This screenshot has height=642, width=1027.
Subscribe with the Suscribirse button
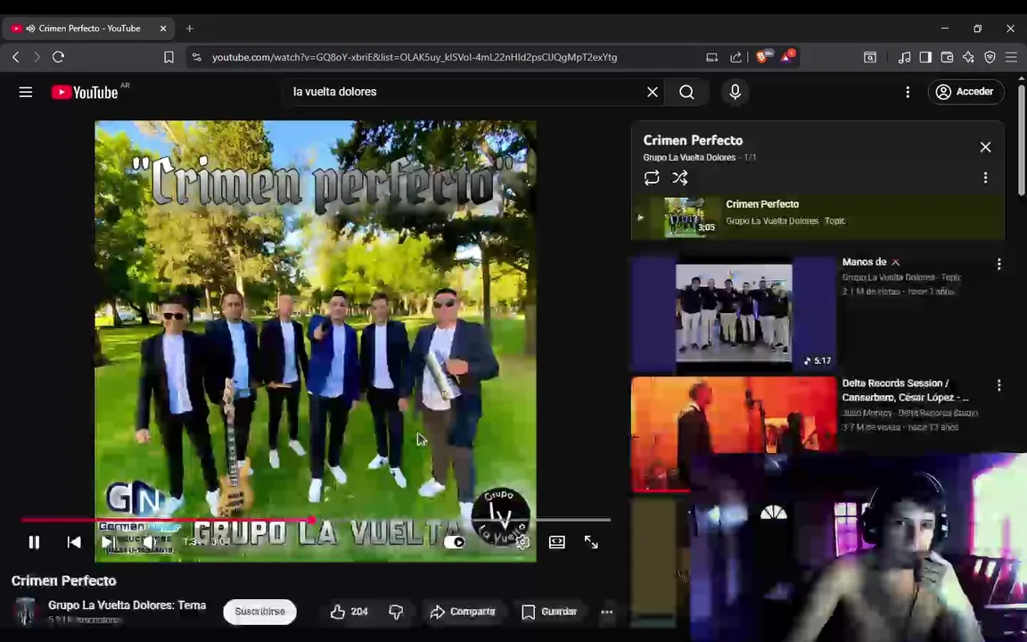(x=260, y=612)
